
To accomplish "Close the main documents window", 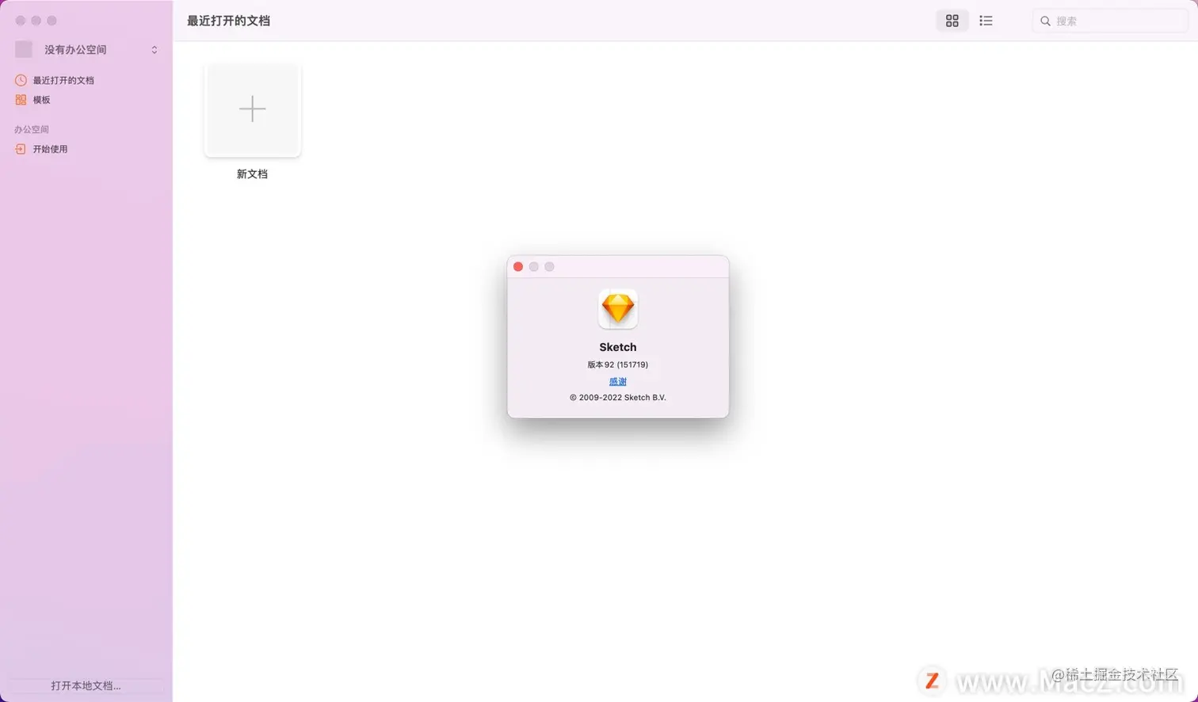I will (x=21, y=21).
